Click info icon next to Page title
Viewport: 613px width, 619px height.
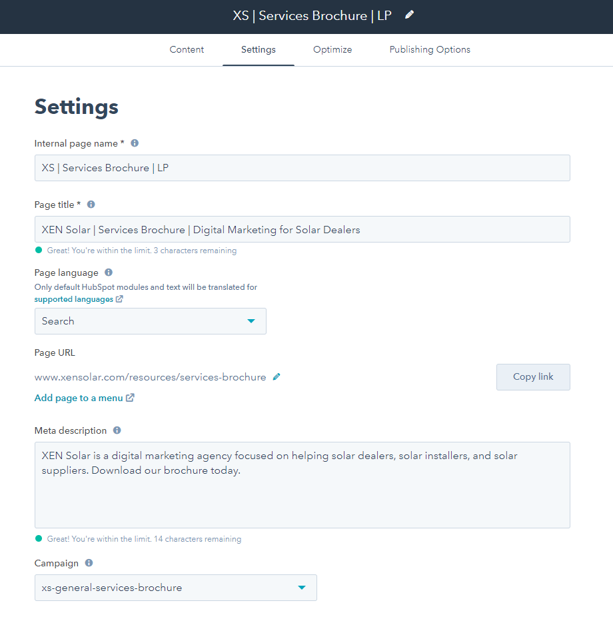[91, 205]
